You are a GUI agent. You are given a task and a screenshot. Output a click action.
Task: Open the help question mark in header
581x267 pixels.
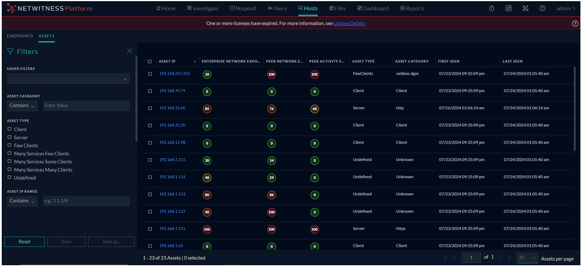click(542, 8)
